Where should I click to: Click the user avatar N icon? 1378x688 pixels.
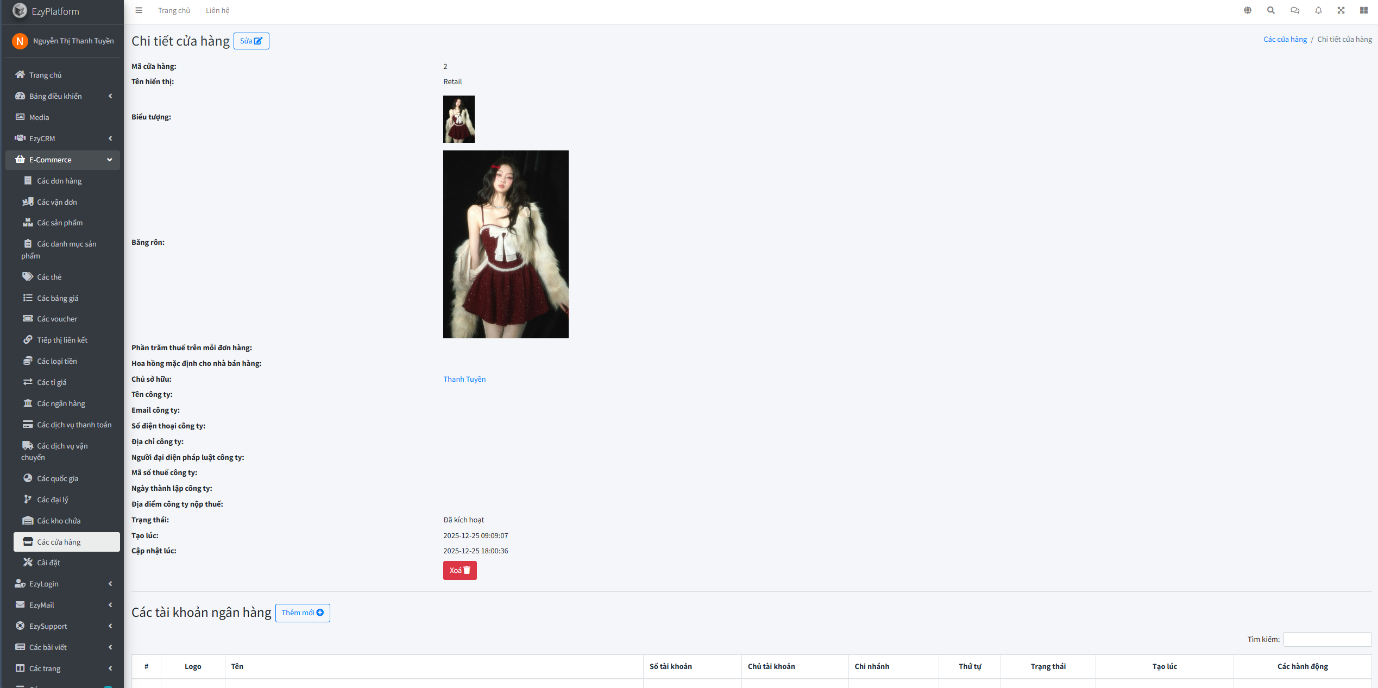20,41
